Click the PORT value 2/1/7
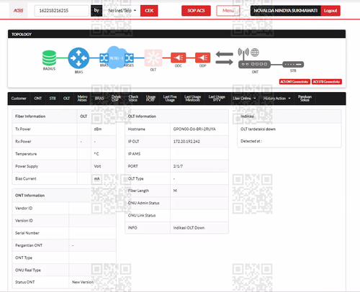The image size is (360, 292). pyautogui.click(x=178, y=166)
